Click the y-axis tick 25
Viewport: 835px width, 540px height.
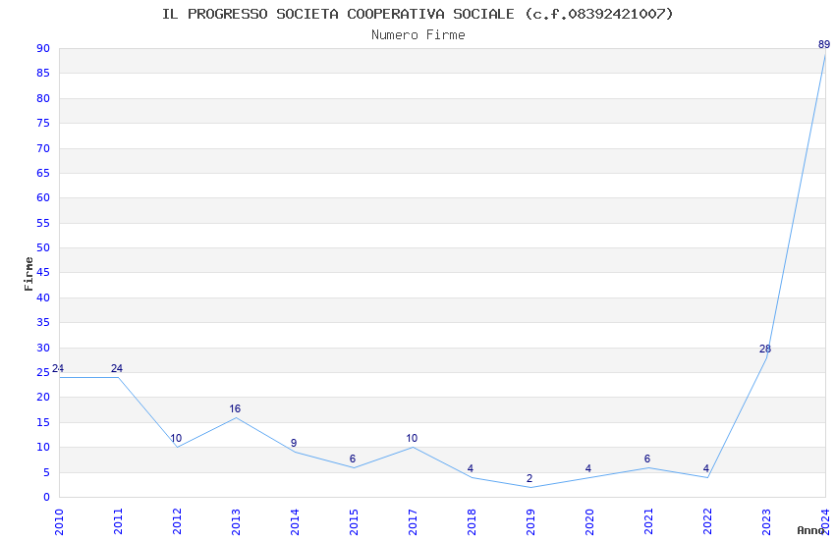(x=43, y=372)
